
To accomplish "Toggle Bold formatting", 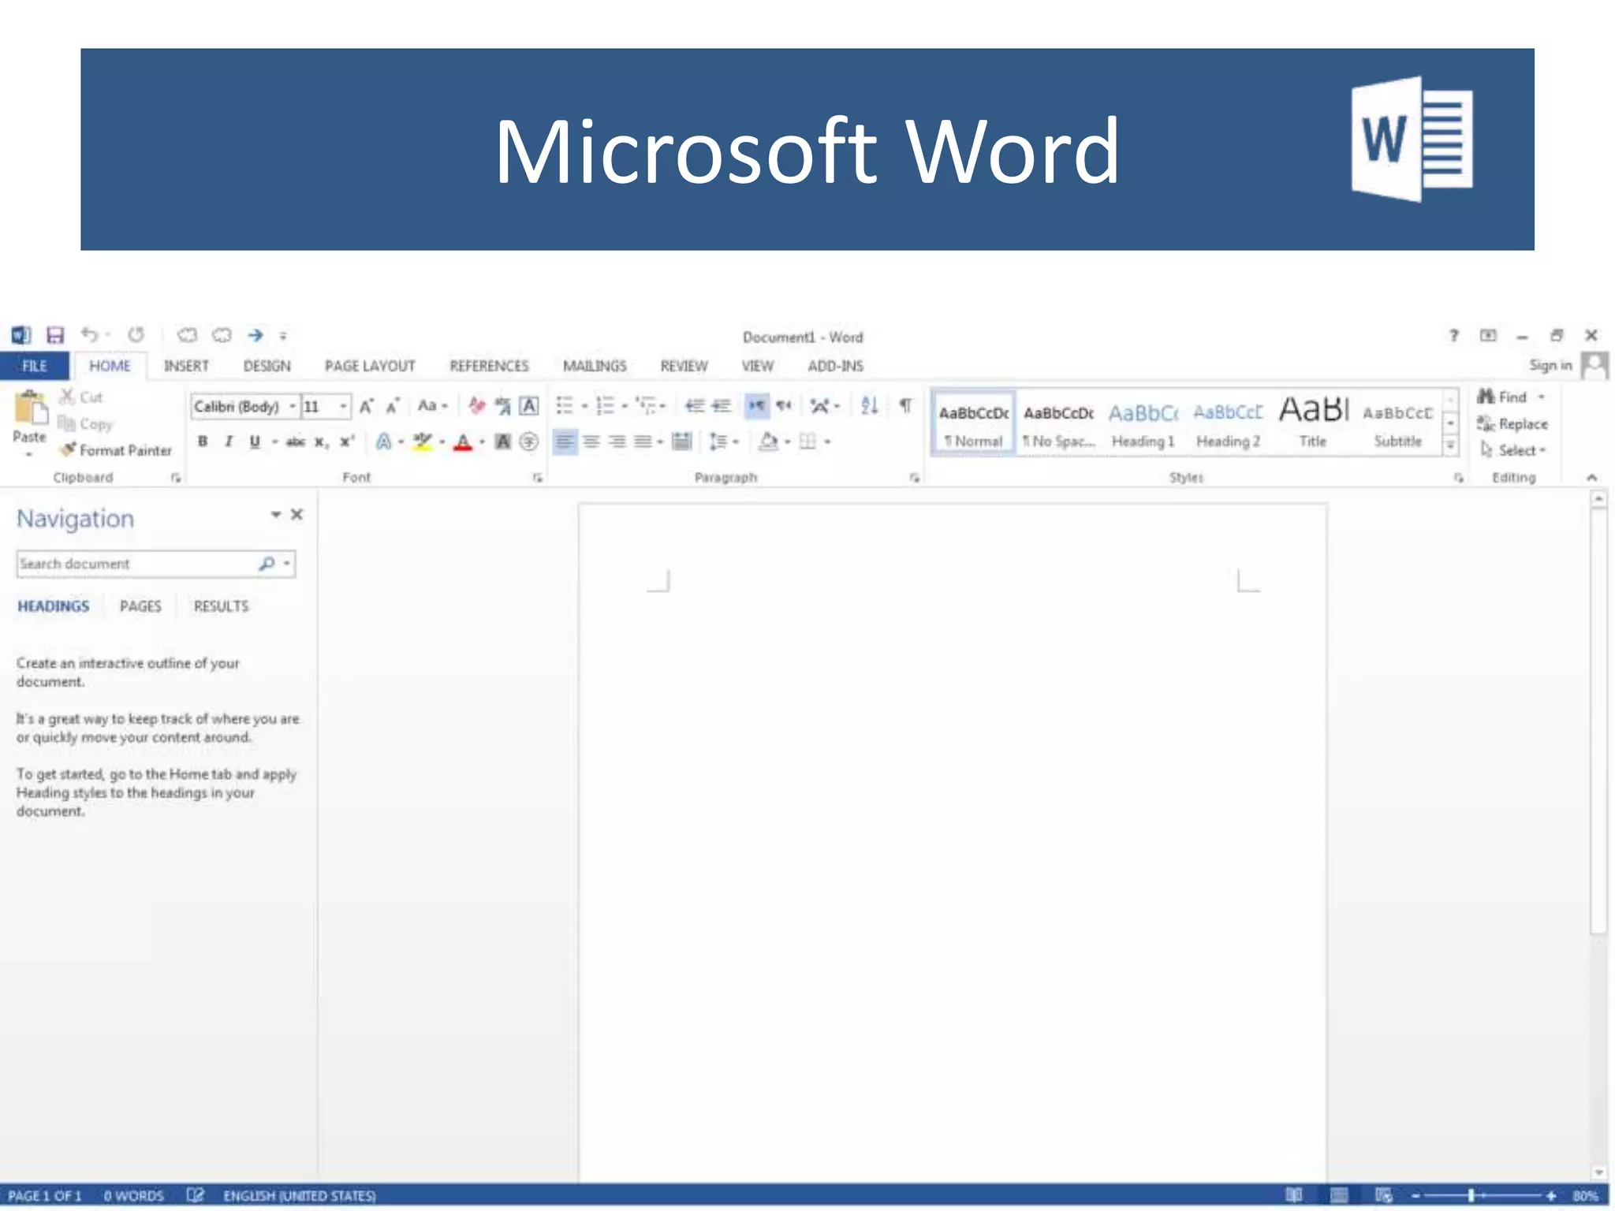I will click(203, 442).
